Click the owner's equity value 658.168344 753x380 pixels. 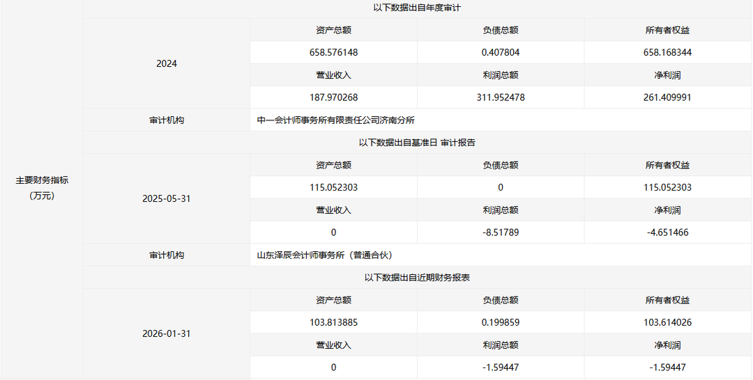[x=668, y=52]
